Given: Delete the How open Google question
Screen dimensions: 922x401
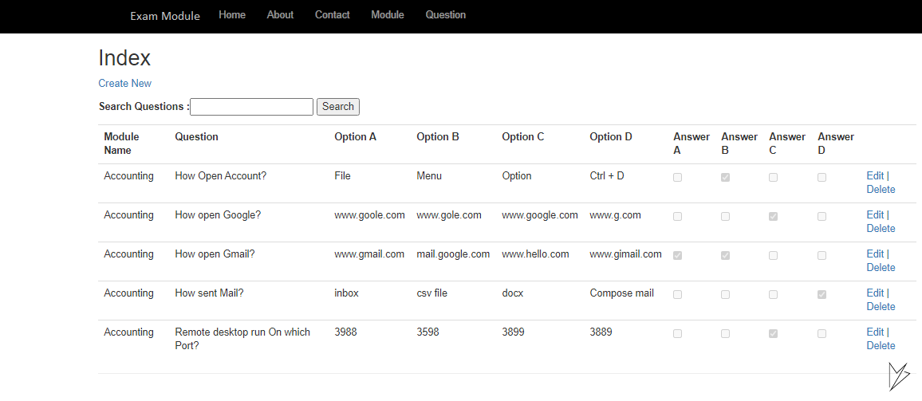Looking at the screenshot, I should point(881,228).
